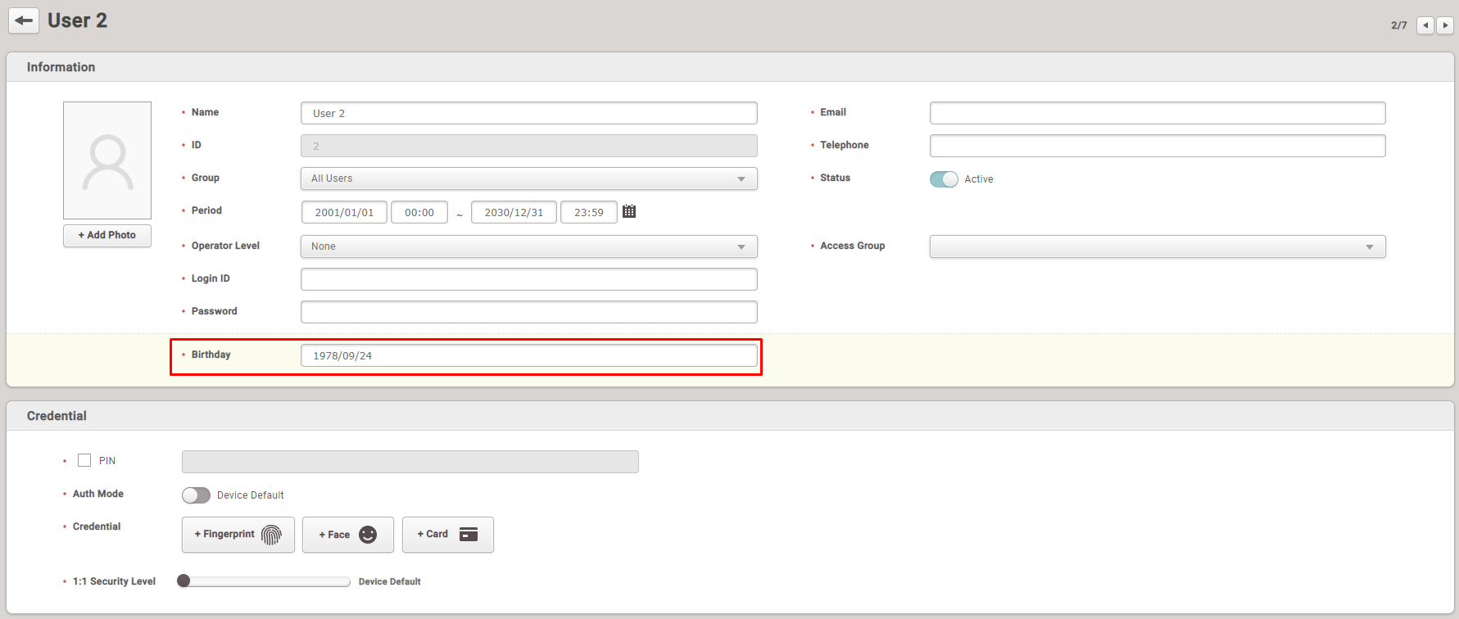Click the user profile photo placeholder
The height and width of the screenshot is (619, 1459).
pos(107,160)
